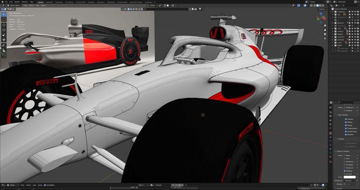This screenshot has height=190, width=360.
Task: Select the Select Box tool
Action: [4, 14]
